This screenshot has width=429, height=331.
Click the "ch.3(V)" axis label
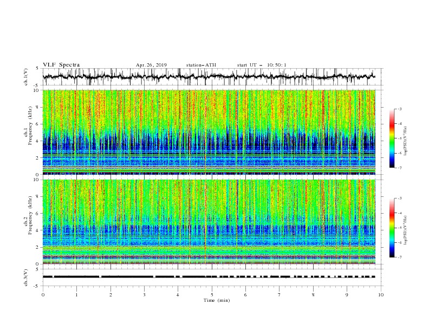[26, 277]
